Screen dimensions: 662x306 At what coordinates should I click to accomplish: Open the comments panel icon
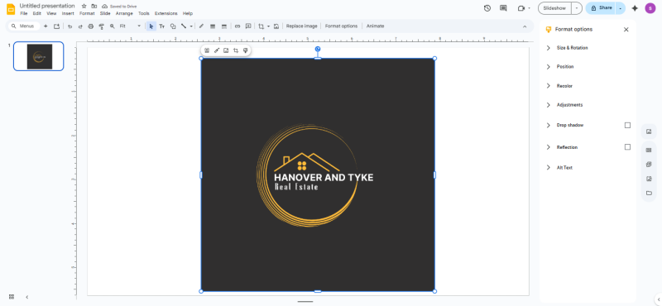pos(503,8)
